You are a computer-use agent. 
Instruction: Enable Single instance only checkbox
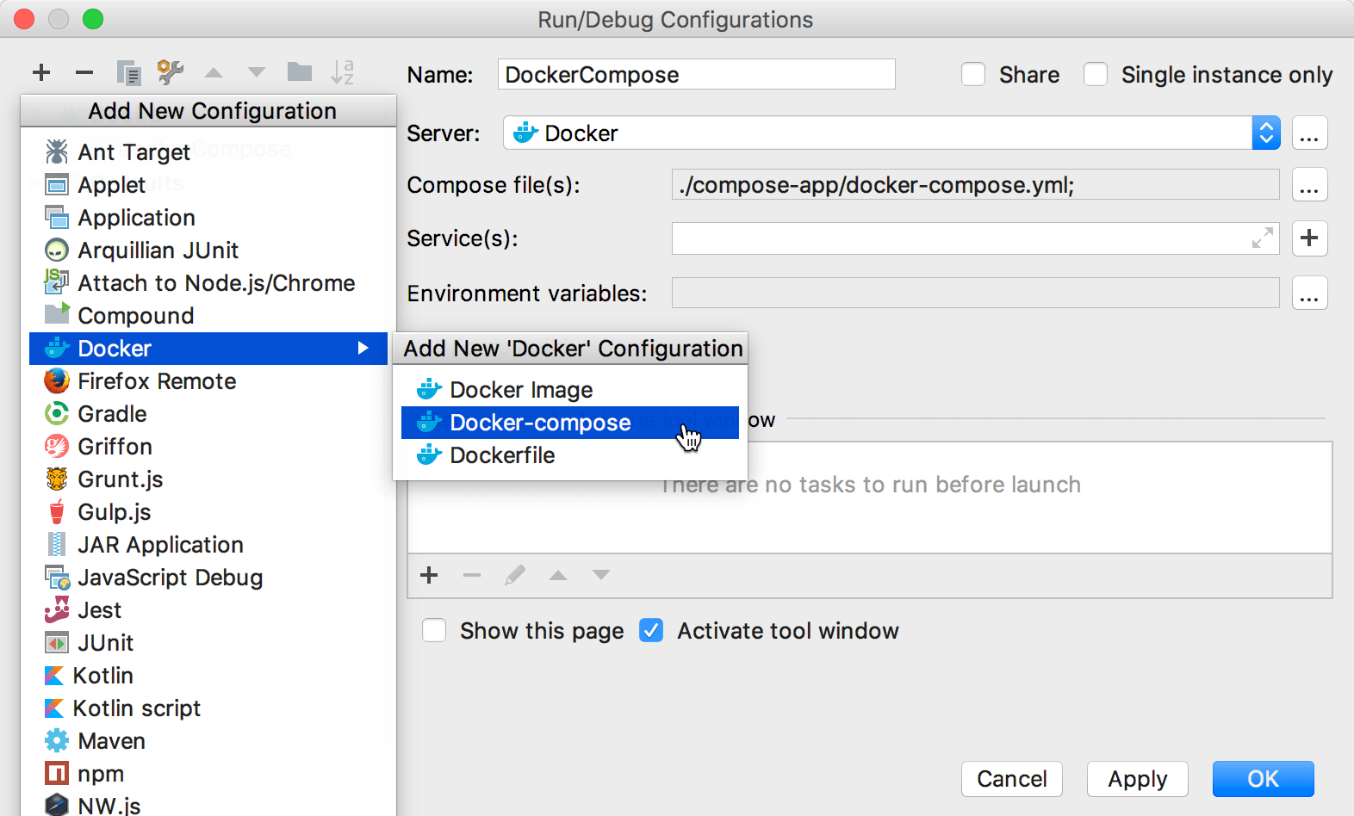point(1096,75)
